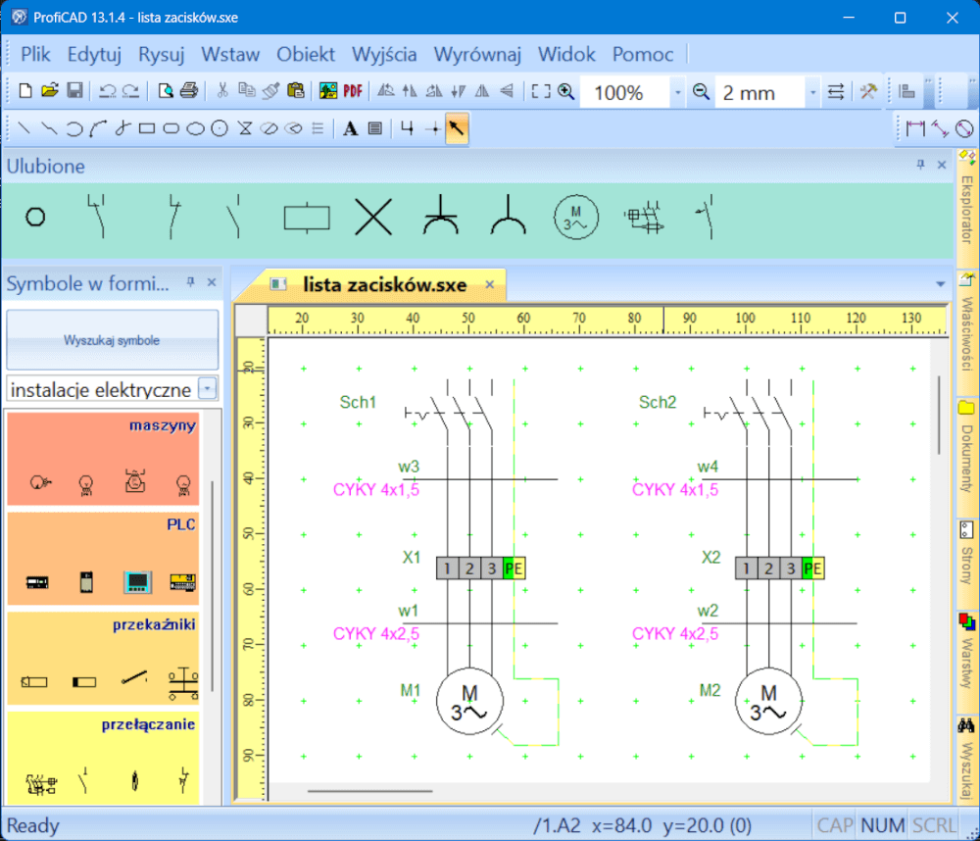The image size is (980, 841).
Task: Zoom out with the magnifier minus icon
Action: [x=702, y=92]
